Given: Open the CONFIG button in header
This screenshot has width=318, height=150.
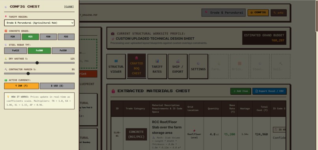Looking at the screenshot, I should (258, 13).
